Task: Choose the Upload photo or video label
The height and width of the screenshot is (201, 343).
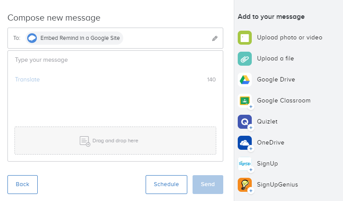Action: [x=289, y=38]
